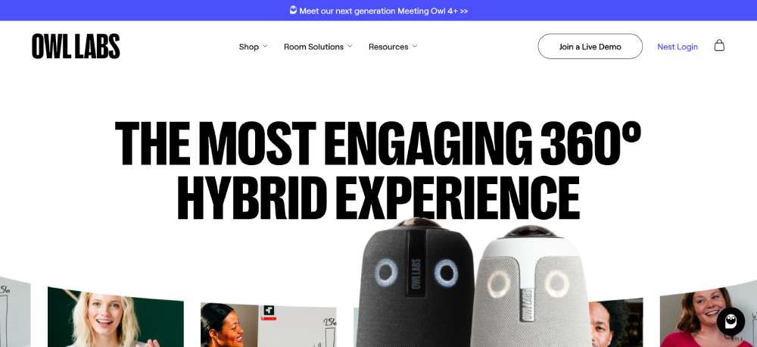Click the woman at whiteboard video tile

coord(269,325)
